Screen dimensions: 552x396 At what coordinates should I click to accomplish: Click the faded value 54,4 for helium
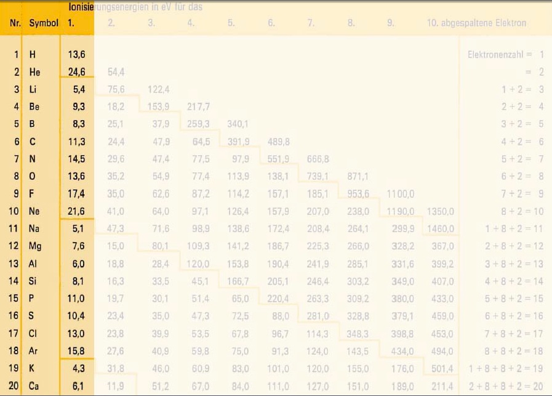pyautogui.click(x=116, y=72)
